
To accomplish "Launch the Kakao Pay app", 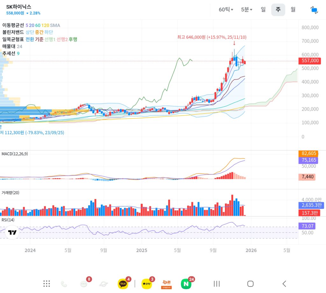I will [x=147, y=283].
